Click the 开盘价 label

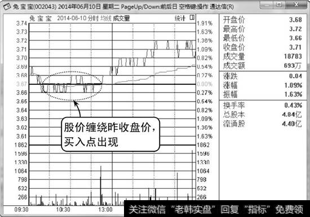click(x=234, y=20)
